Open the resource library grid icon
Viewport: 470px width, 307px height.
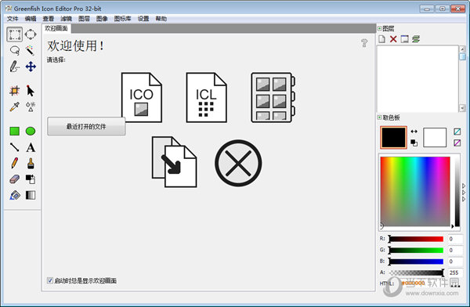273,97
